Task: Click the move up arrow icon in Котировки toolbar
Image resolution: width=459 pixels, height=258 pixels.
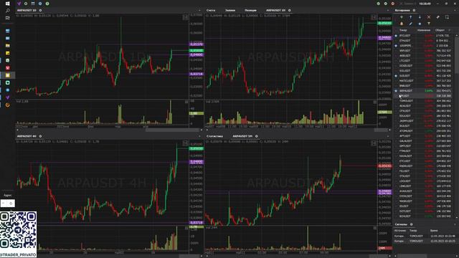Action: pos(410,17)
